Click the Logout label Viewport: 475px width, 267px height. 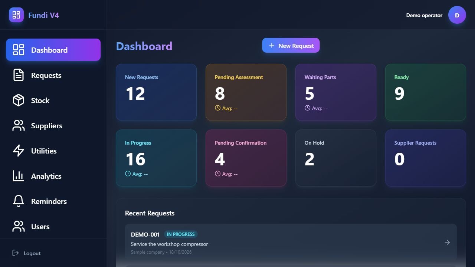click(32, 253)
